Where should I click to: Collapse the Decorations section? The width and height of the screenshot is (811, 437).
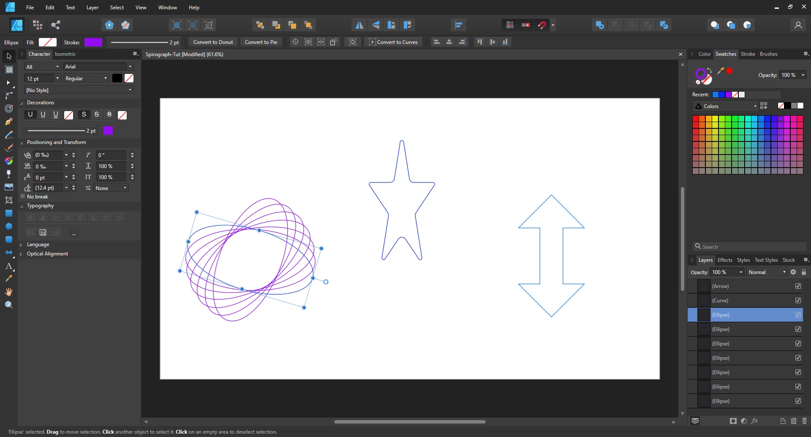coord(21,103)
